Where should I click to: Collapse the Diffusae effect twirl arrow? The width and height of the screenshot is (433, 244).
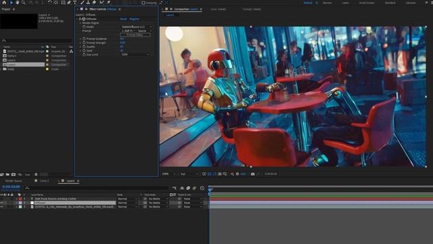click(77, 19)
